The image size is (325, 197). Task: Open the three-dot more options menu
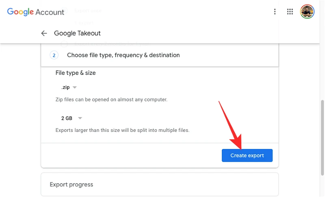coord(275,12)
